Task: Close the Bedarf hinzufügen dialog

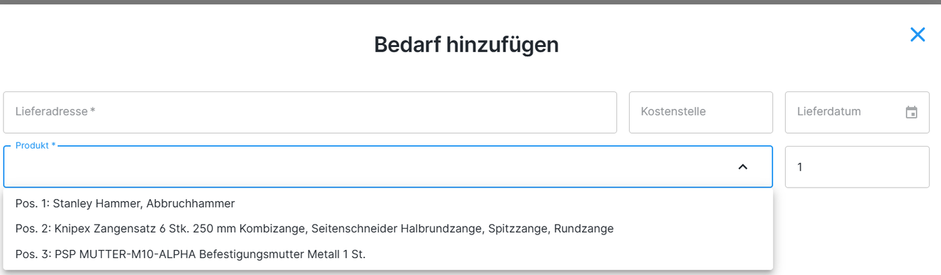Action: point(917,35)
